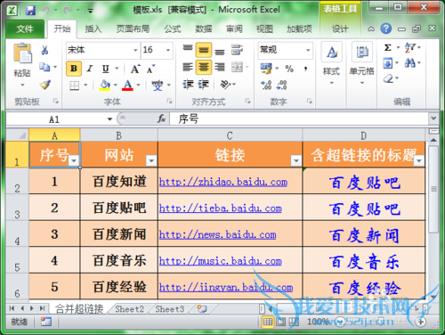Click the insert function fx button
The width and height of the screenshot is (445, 335).
[161, 119]
